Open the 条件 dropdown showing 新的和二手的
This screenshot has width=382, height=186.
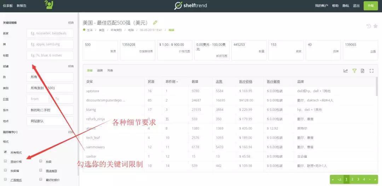click(x=50, y=110)
